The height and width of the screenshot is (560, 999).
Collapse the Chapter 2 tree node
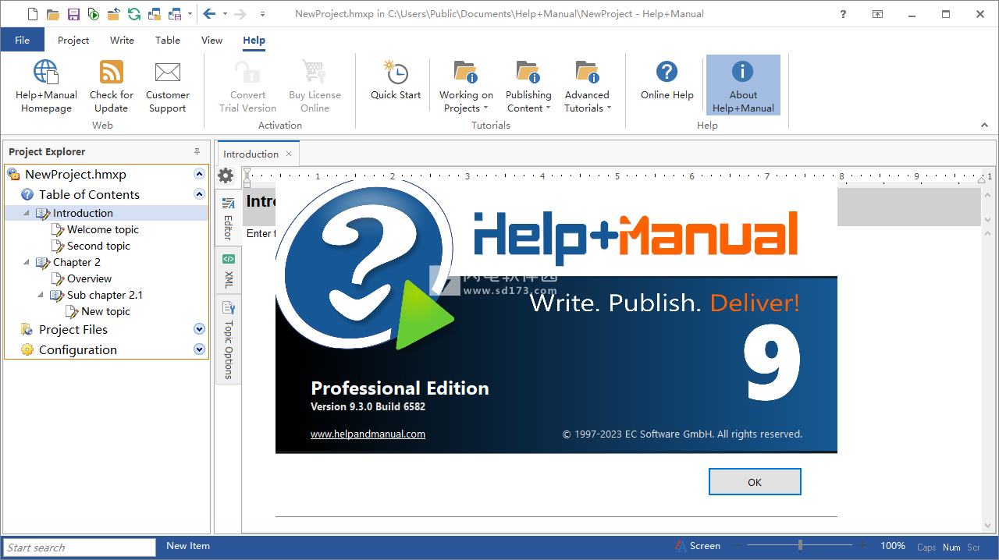point(27,262)
